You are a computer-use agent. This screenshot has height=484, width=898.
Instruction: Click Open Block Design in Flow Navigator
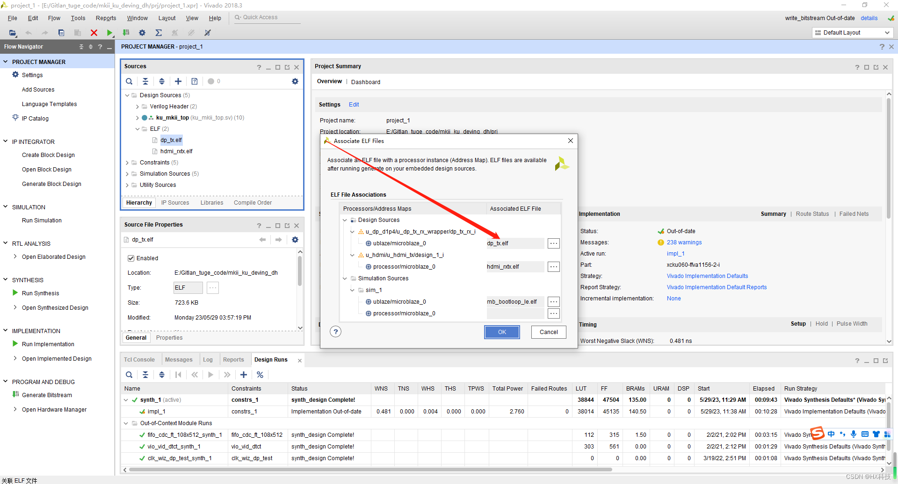point(47,170)
